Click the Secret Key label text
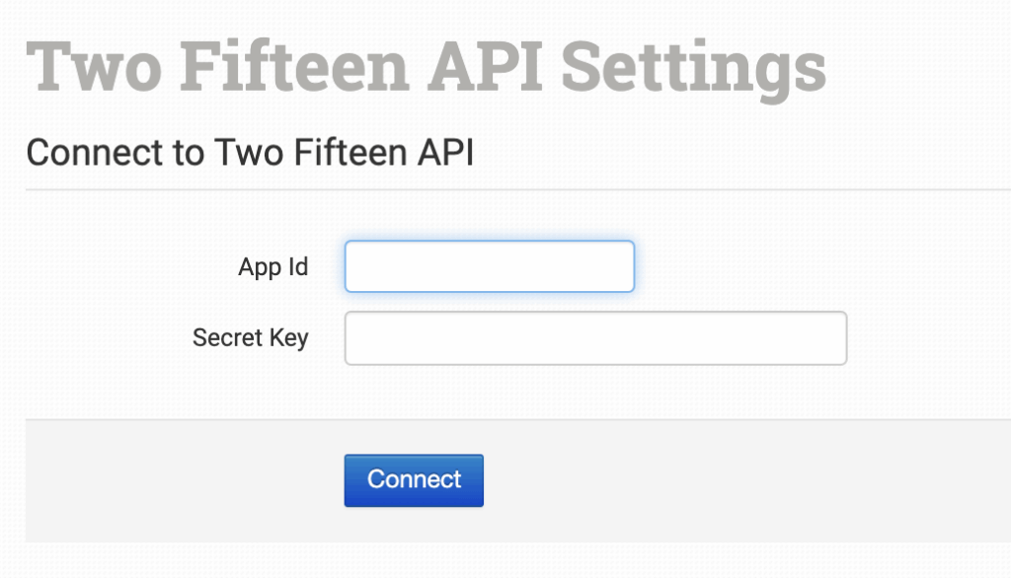Viewport: 1011px width, 578px height. [x=250, y=337]
